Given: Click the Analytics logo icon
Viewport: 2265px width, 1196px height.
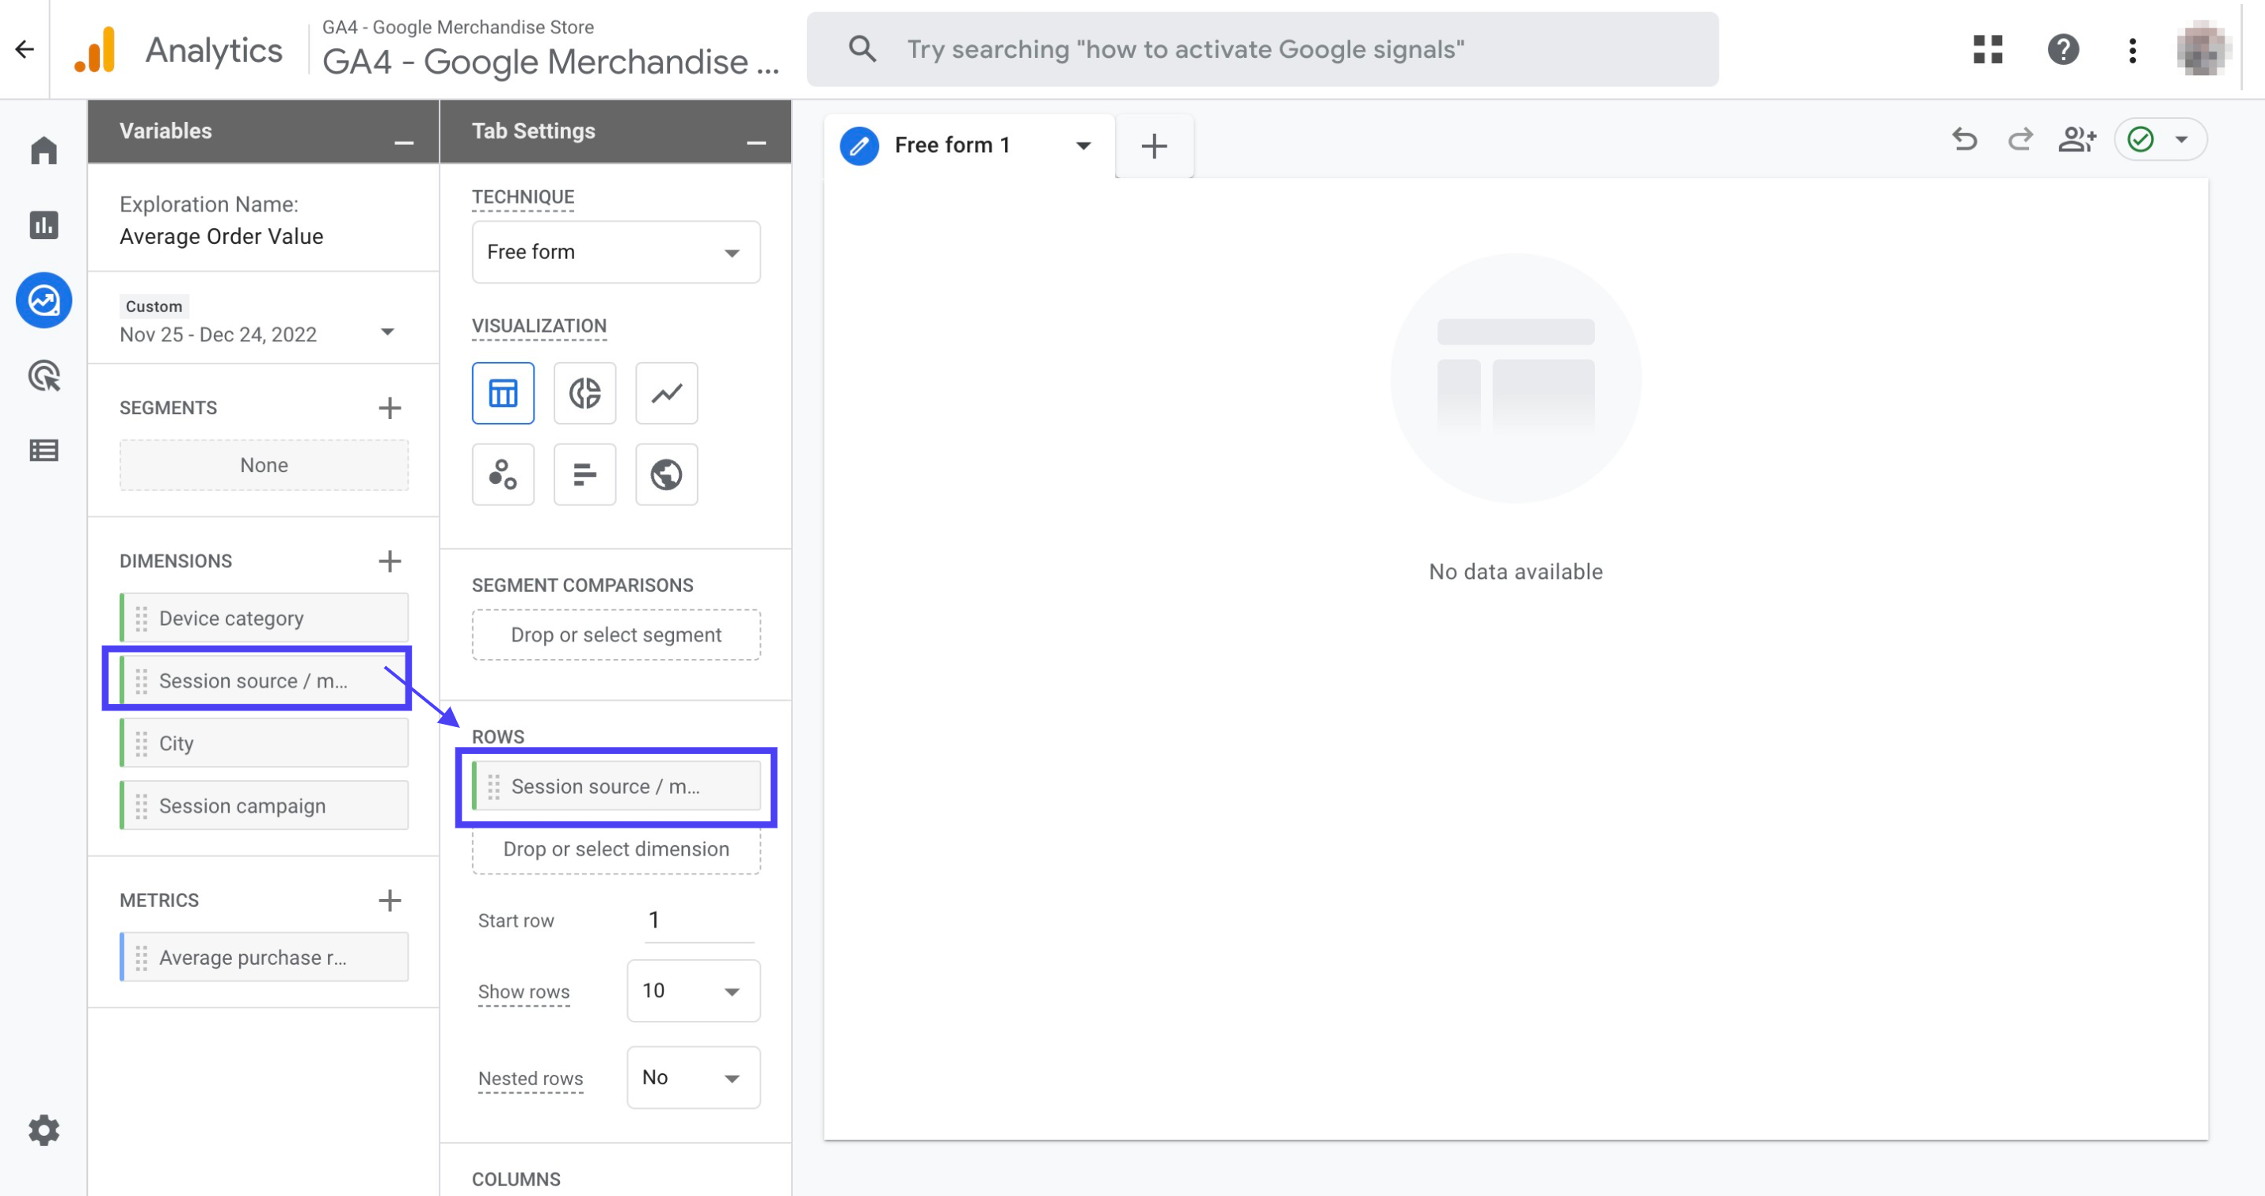Looking at the screenshot, I should pyautogui.click(x=97, y=49).
